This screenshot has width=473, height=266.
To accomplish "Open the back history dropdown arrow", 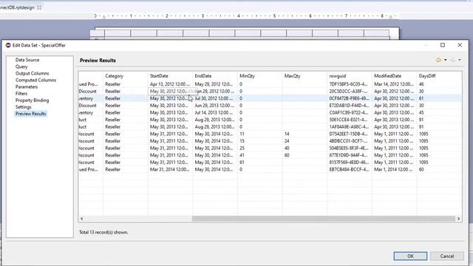I will pyautogui.click(x=445, y=60).
